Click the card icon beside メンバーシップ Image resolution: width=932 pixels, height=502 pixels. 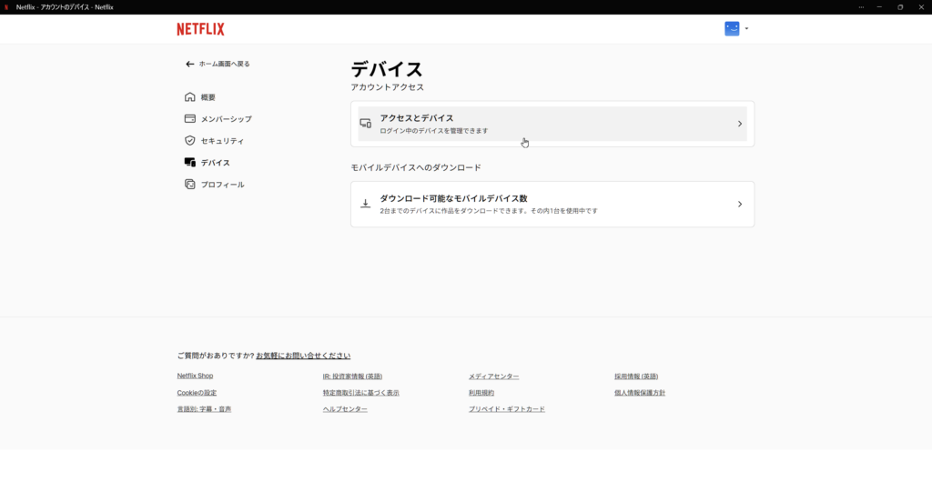click(189, 119)
